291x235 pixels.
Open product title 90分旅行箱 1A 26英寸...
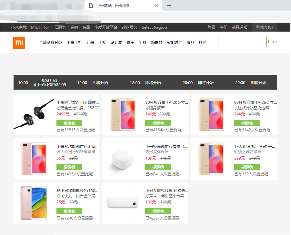tap(256, 103)
